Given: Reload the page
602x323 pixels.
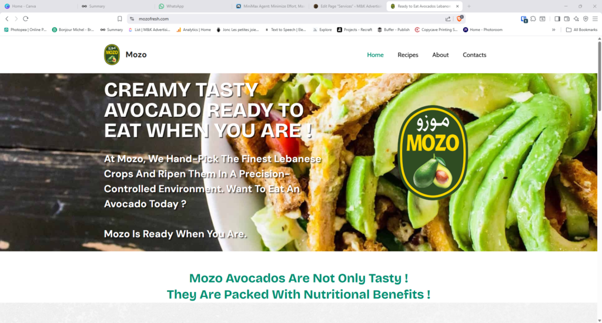Looking at the screenshot, I should point(26,18).
